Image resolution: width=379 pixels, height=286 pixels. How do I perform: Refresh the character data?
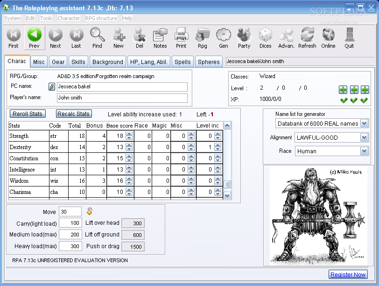tap(307, 38)
